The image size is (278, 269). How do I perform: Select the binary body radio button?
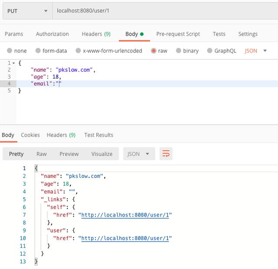pyautogui.click(x=179, y=51)
